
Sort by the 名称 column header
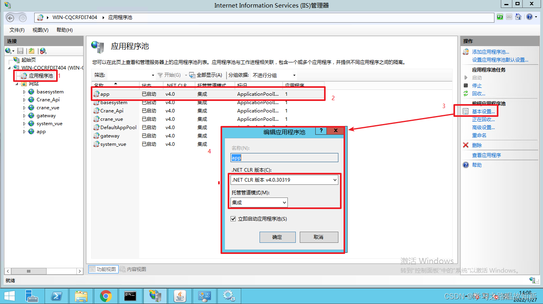tap(115, 85)
